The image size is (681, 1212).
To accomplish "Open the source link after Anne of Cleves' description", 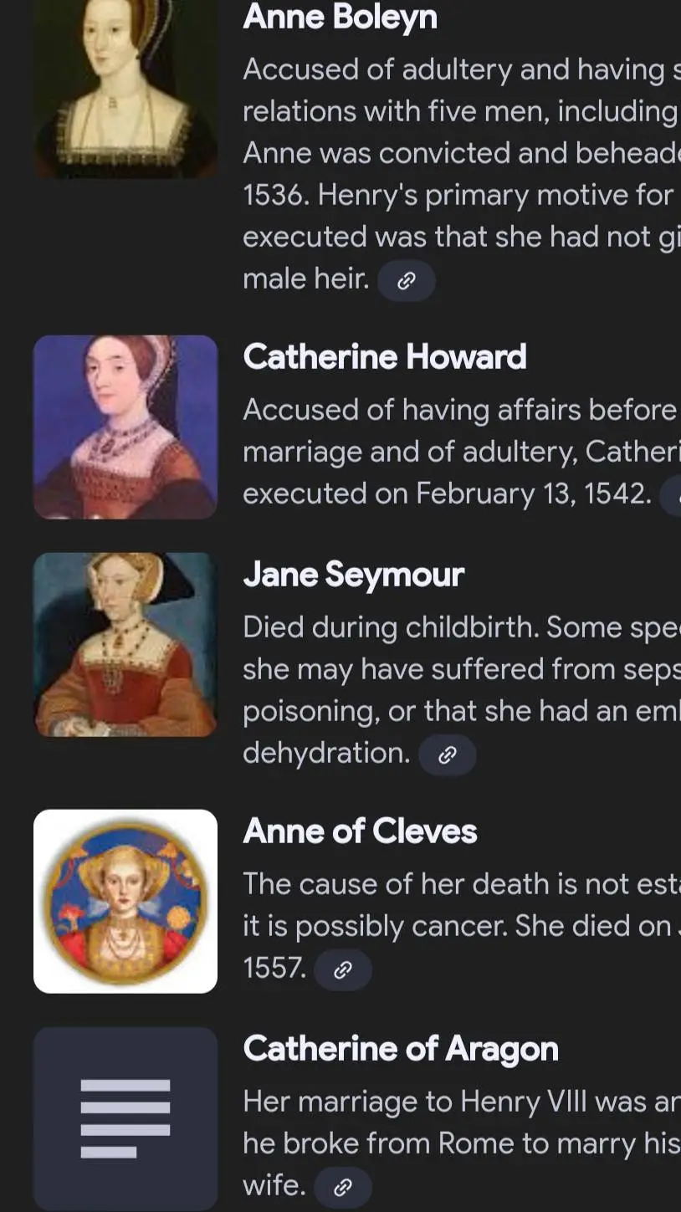I will tap(342, 970).
